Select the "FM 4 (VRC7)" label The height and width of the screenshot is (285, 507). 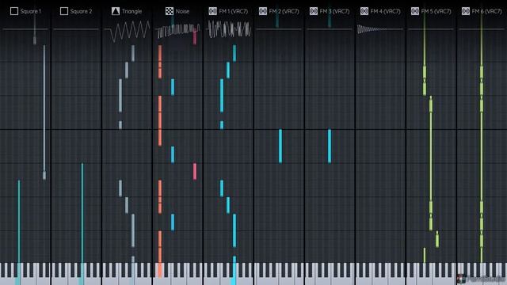coord(386,11)
